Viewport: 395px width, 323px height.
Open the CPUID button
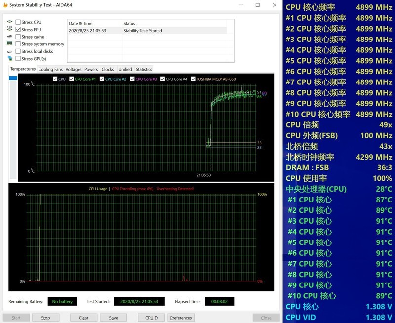click(152, 318)
